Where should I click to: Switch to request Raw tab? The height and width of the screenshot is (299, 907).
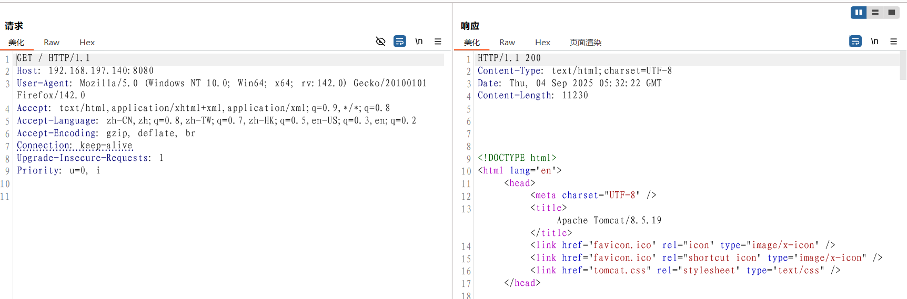(52, 43)
